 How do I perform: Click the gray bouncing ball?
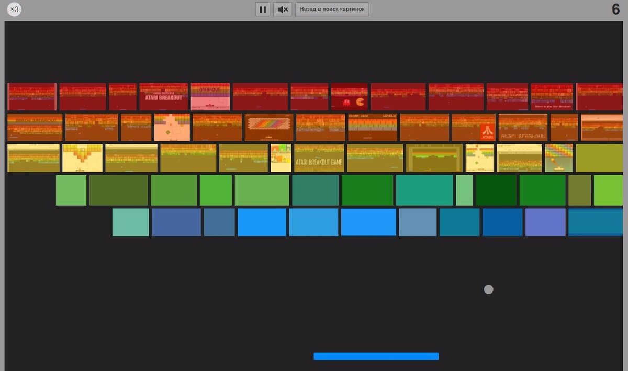pos(488,289)
